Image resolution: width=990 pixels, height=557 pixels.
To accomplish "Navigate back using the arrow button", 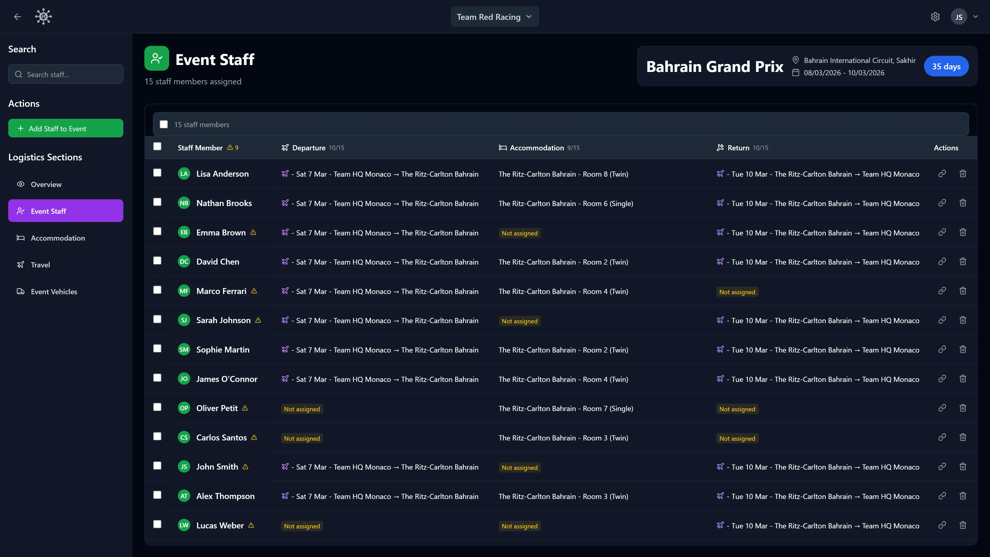I will pos(17,17).
